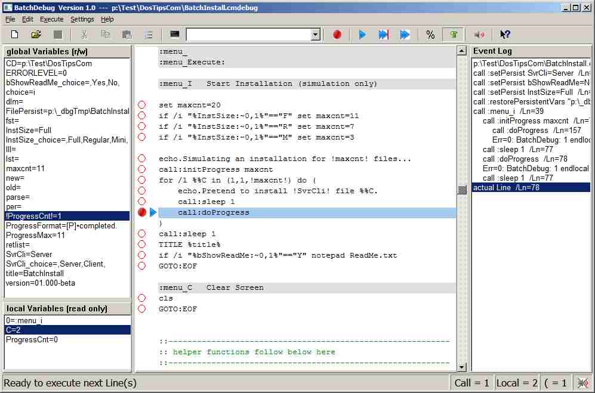Select local variable '0=:menu_i'

(67, 321)
